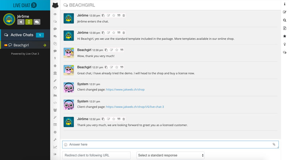This screenshot has height=160, width=289.
Task: Open the emoji picker in answer box
Action: point(66,144)
